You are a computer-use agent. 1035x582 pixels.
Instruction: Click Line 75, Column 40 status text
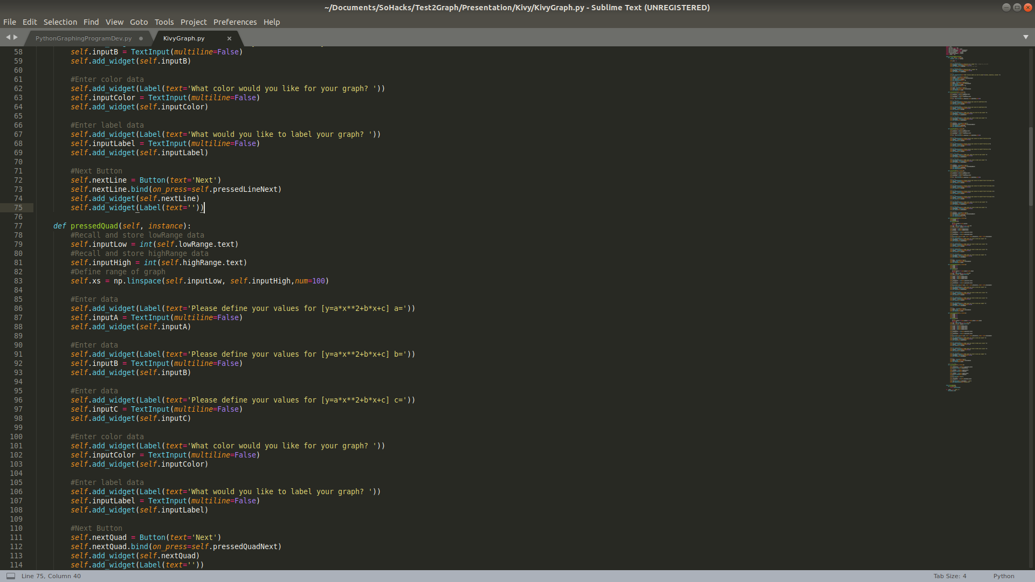(51, 576)
